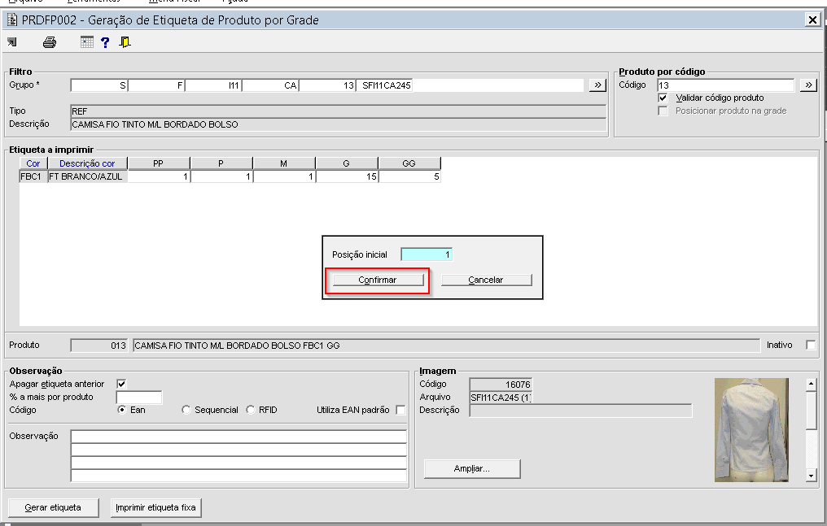The width and height of the screenshot is (827, 526).
Task: Click the PP size column header
Action: tap(158, 163)
